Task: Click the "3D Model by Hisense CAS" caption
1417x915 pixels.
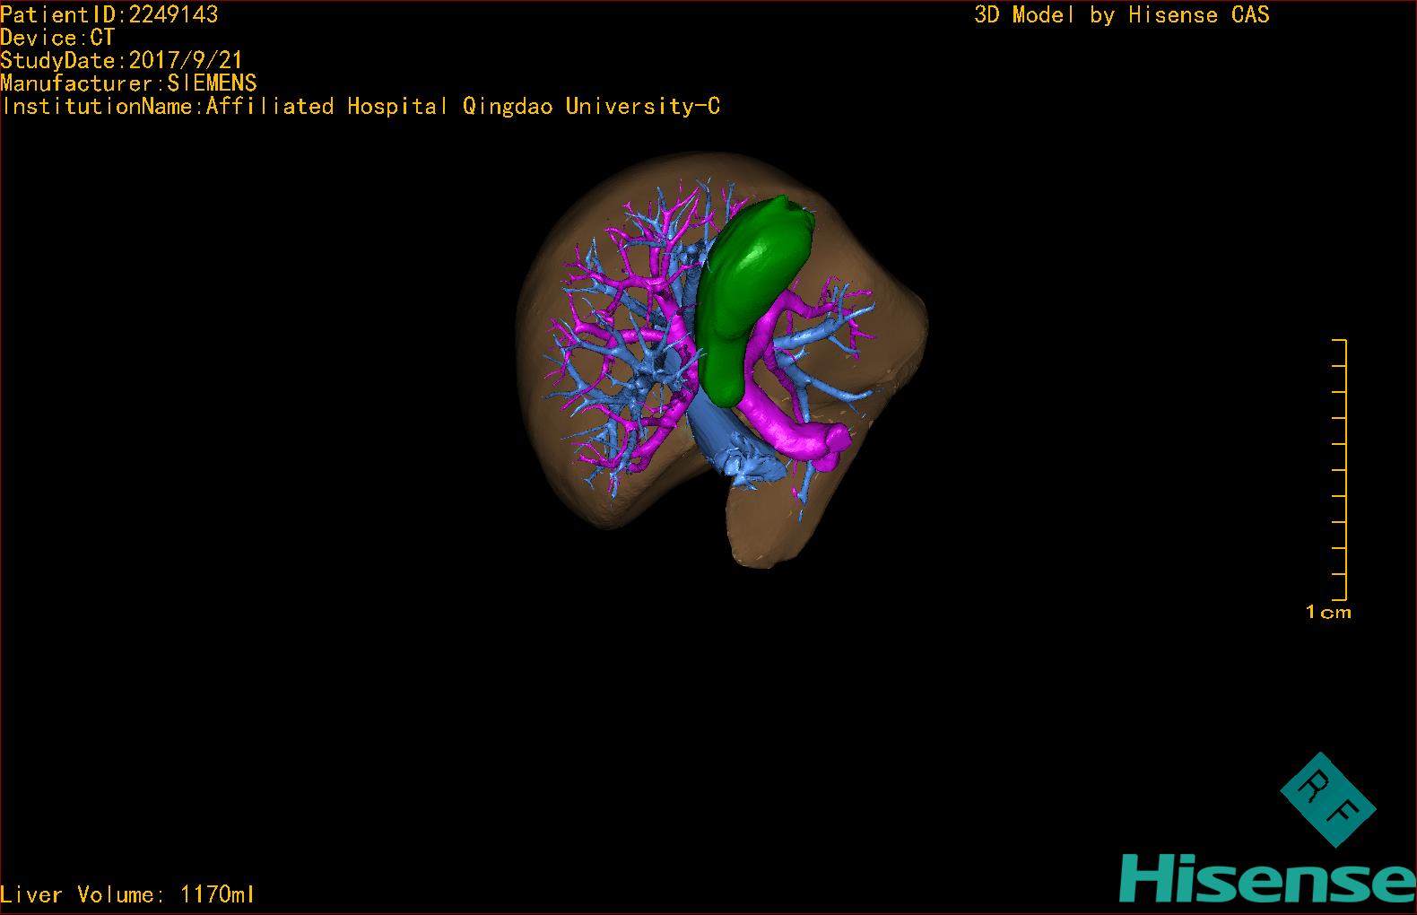Action: click(x=1122, y=15)
